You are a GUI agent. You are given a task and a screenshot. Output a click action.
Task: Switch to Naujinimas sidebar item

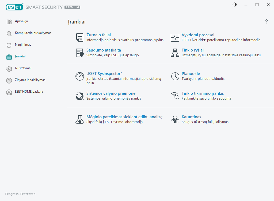coord(23,45)
